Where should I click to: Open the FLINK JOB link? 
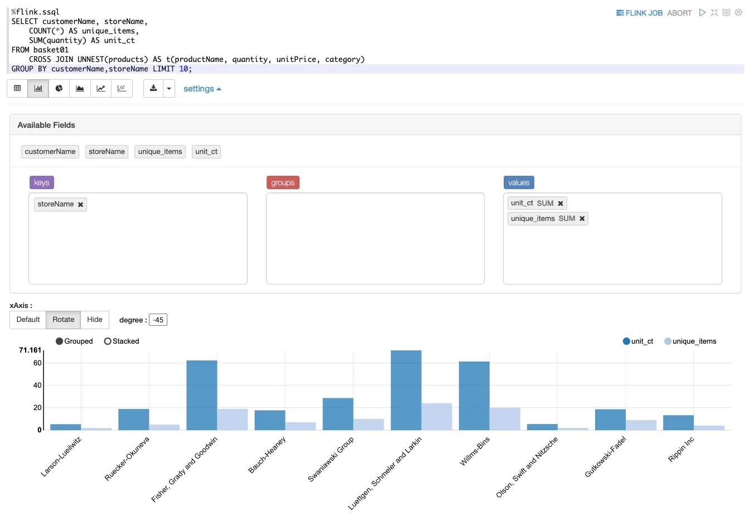639,13
